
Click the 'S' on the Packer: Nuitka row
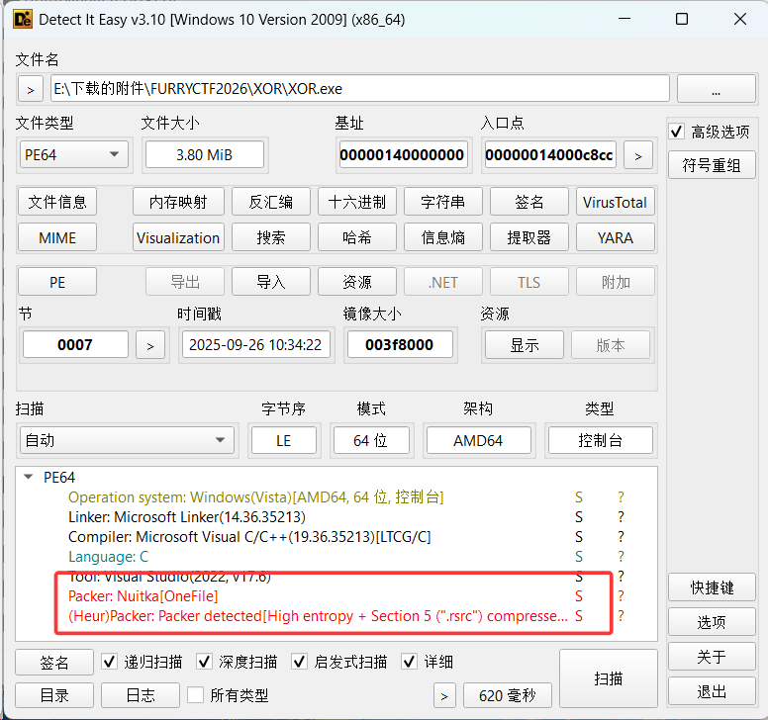coord(579,596)
